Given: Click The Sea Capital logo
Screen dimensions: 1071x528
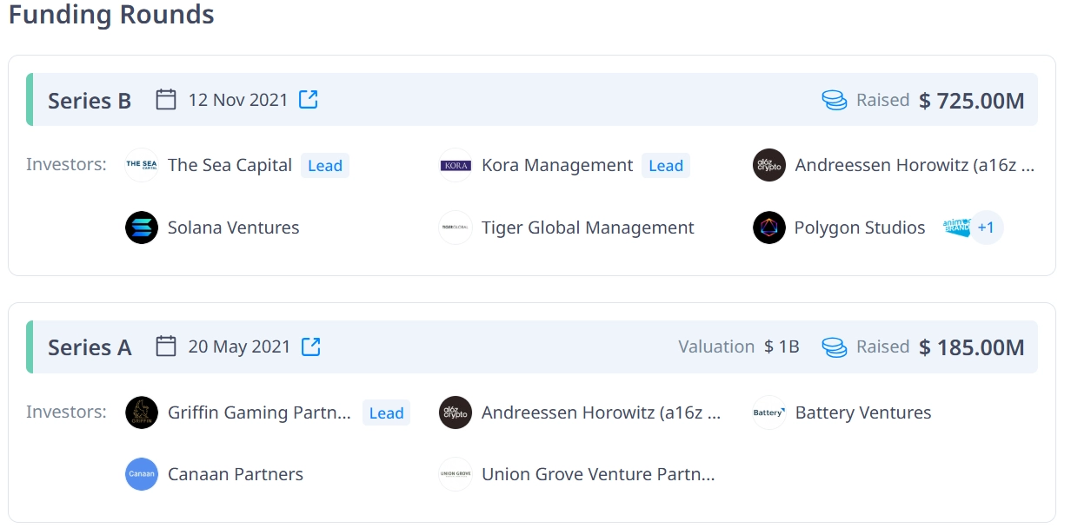Looking at the screenshot, I should (142, 165).
